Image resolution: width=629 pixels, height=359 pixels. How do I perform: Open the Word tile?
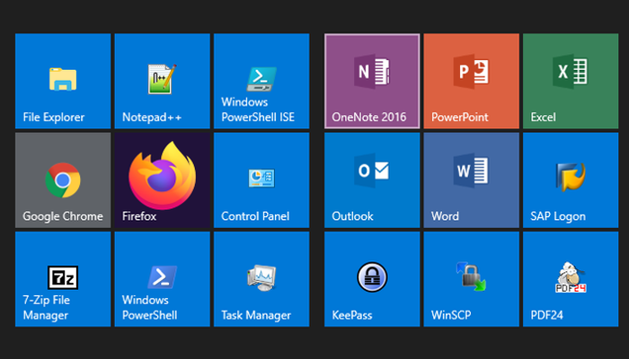tap(472, 180)
